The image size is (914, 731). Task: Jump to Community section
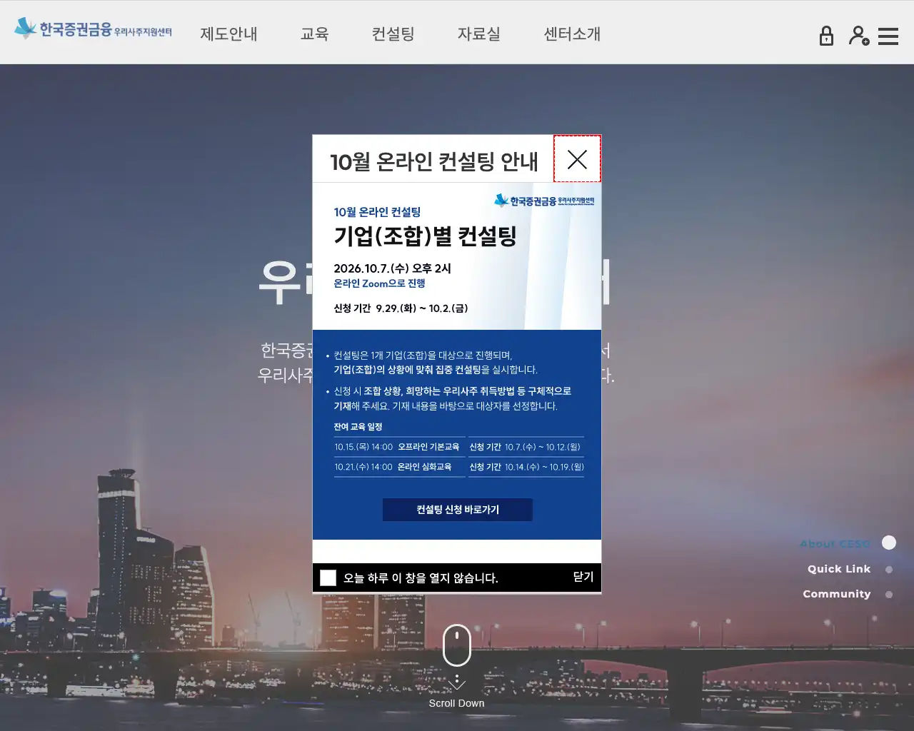(x=837, y=594)
